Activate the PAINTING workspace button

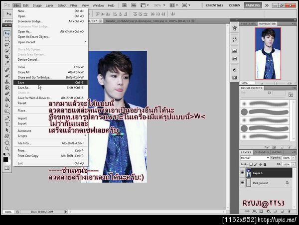253,5
